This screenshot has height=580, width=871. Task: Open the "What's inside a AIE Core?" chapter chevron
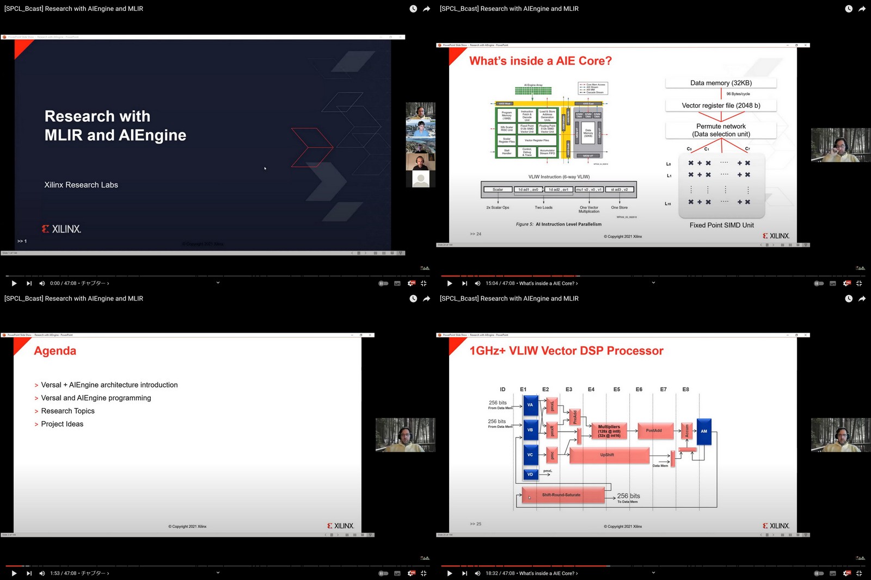(x=577, y=283)
